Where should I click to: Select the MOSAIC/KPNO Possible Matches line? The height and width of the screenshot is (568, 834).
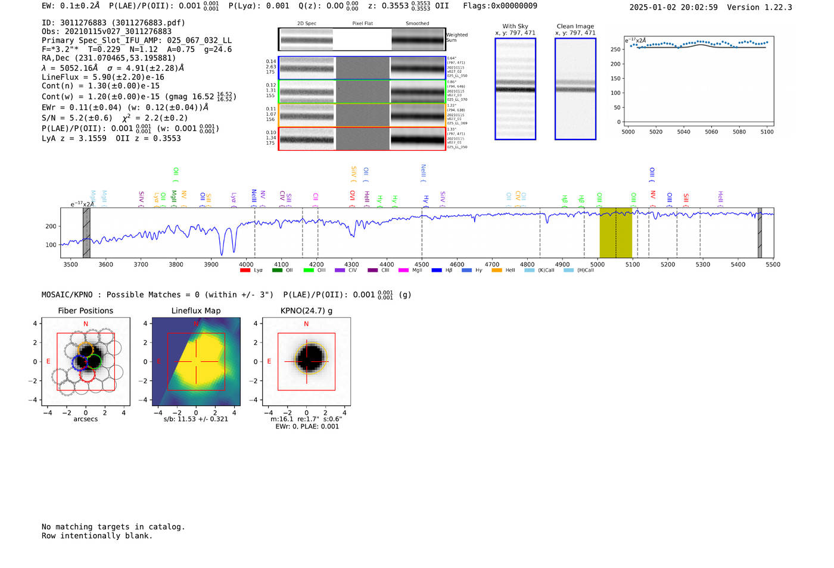pyautogui.click(x=226, y=294)
